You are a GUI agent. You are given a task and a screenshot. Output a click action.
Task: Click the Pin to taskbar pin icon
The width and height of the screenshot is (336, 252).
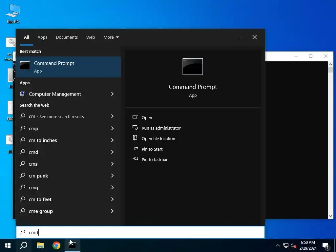point(135,159)
